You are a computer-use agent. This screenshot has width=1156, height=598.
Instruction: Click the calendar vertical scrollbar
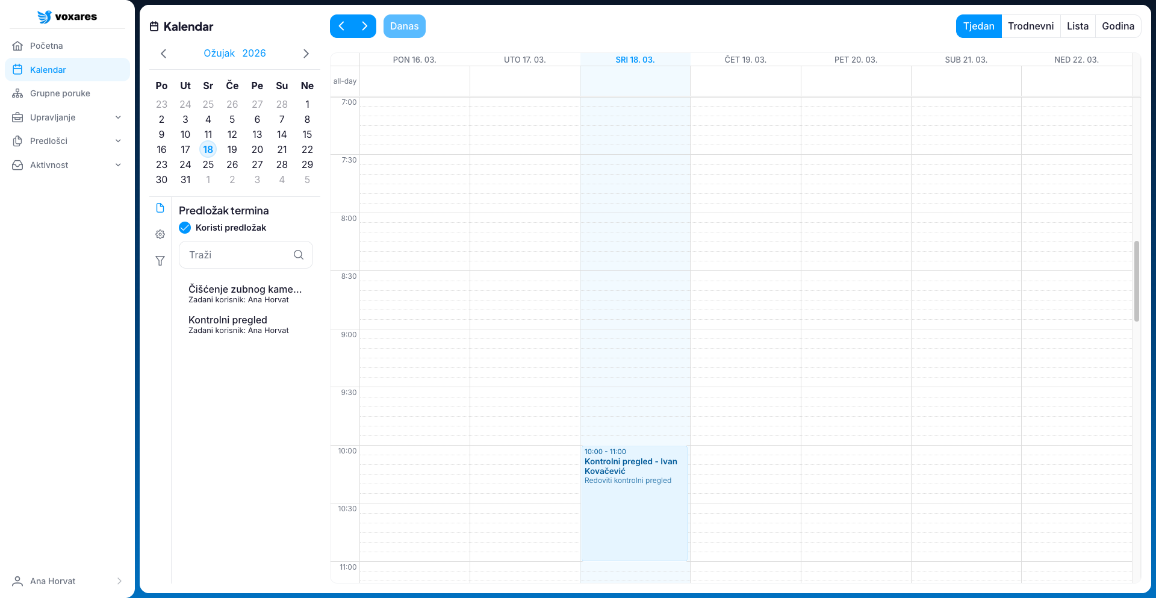pyautogui.click(x=1136, y=281)
